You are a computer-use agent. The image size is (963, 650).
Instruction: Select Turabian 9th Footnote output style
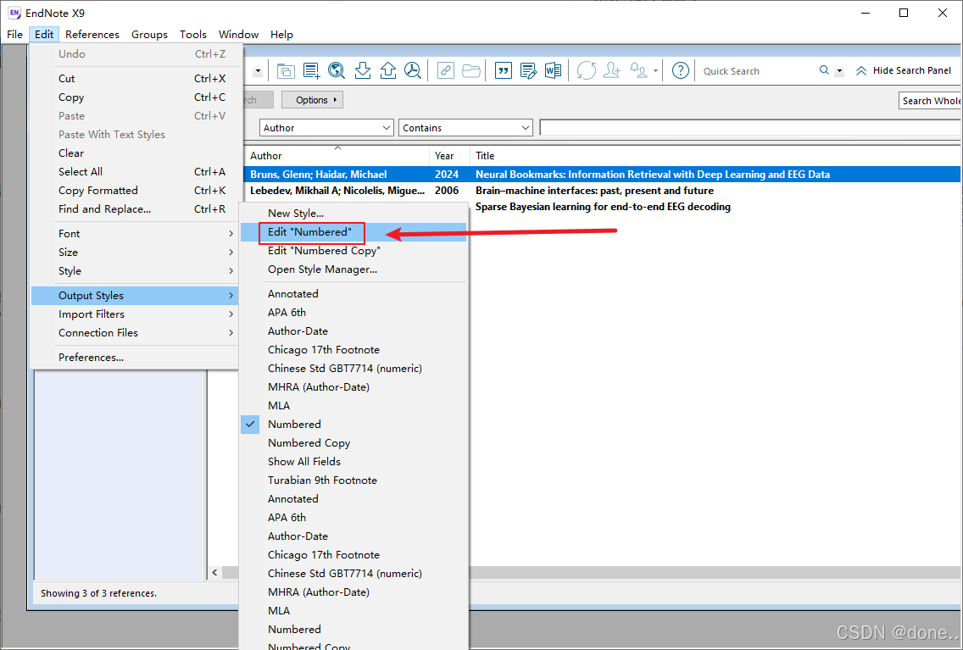point(353,480)
